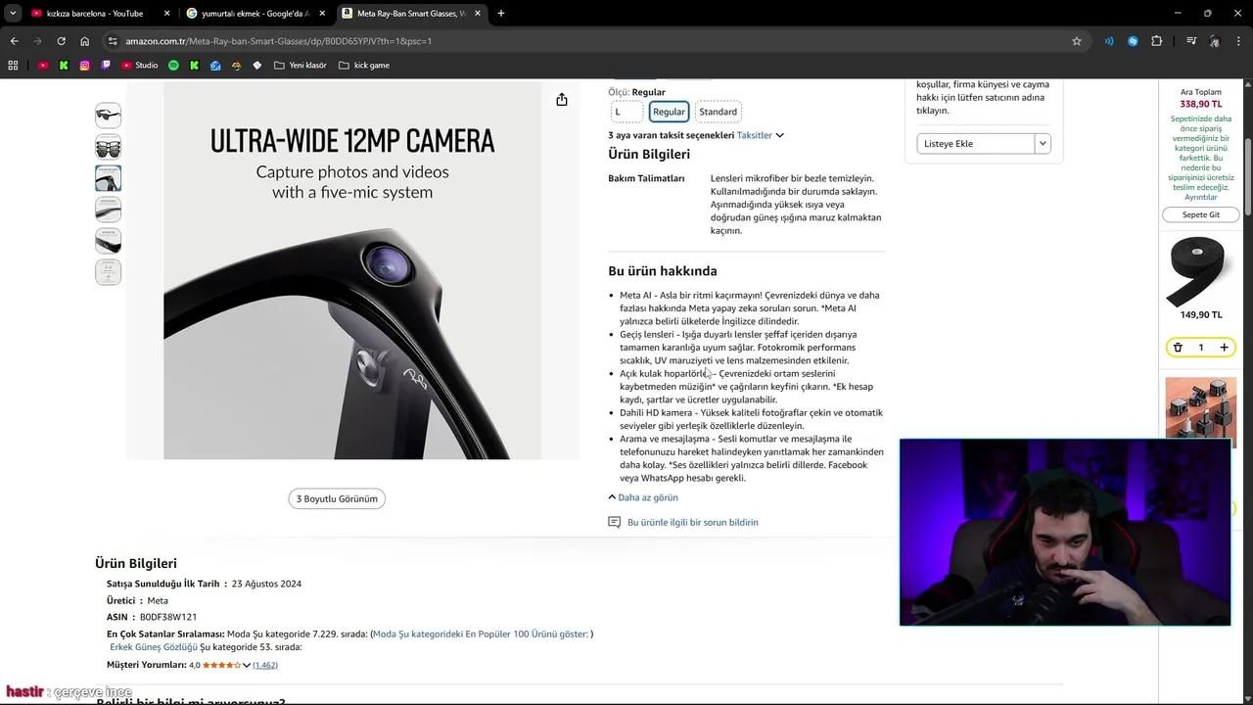Expand Taksitler installment options
The image size is (1253, 705).
(x=761, y=135)
